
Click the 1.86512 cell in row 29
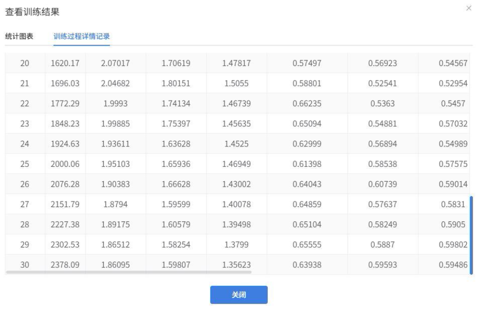click(x=116, y=245)
